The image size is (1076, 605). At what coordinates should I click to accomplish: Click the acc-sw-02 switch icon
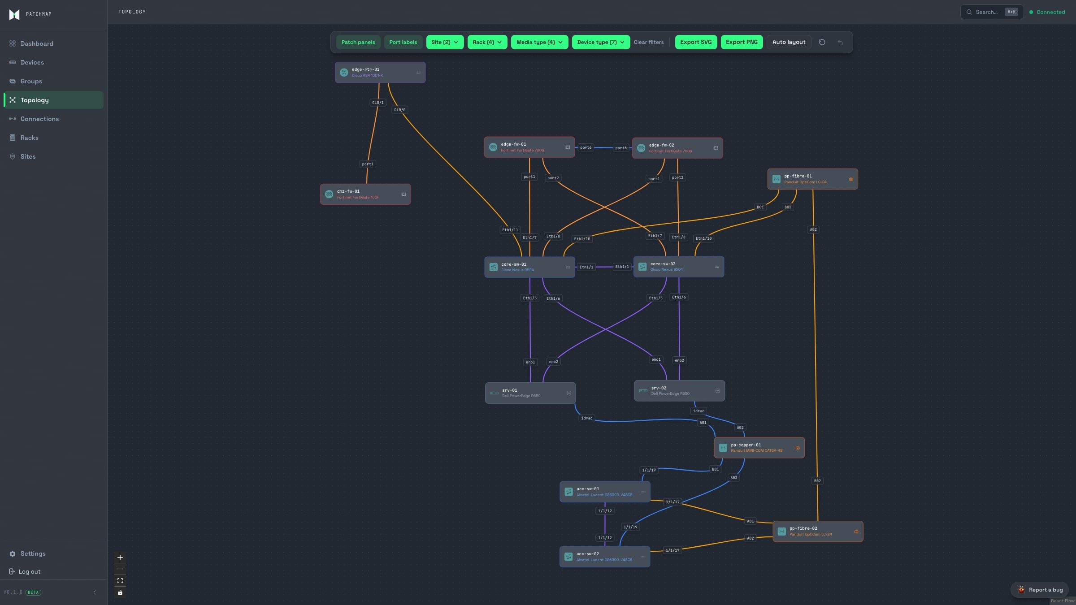coord(568,557)
